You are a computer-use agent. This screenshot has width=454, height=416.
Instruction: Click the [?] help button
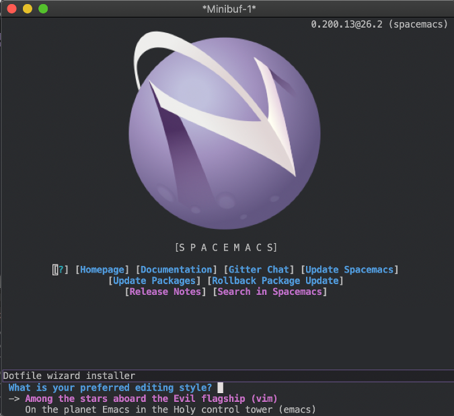coord(61,270)
